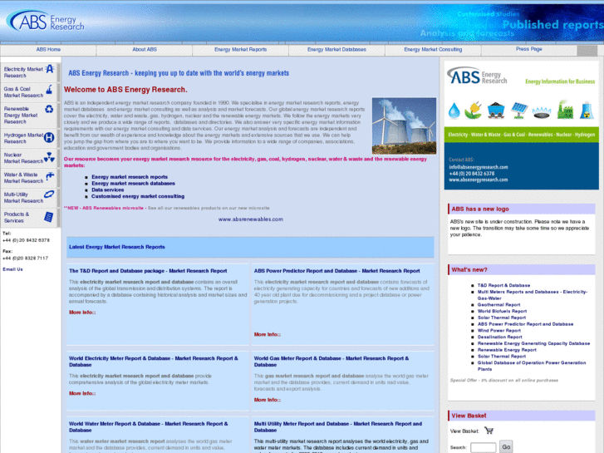Open Geothermal Report in What's new list
604x453 pixels.
[x=498, y=304]
